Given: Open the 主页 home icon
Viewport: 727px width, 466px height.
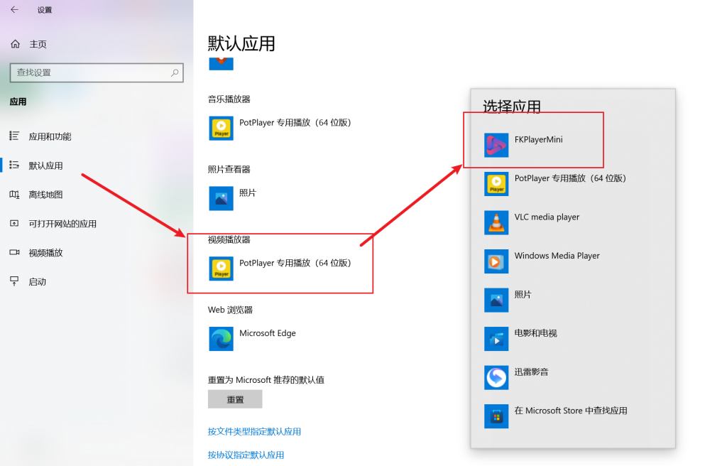Looking at the screenshot, I should click(x=16, y=44).
